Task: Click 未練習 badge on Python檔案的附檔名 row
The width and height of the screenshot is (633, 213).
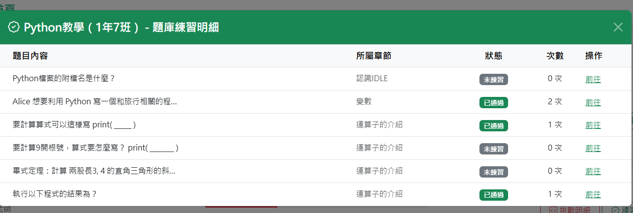Action: tap(493, 79)
